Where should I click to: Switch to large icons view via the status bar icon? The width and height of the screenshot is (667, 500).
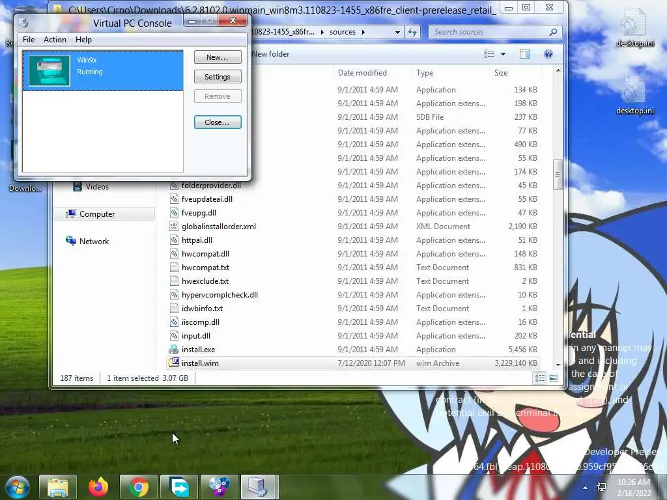click(554, 378)
